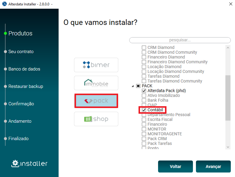
Task: Click the Contábil item label
Action: (155, 110)
